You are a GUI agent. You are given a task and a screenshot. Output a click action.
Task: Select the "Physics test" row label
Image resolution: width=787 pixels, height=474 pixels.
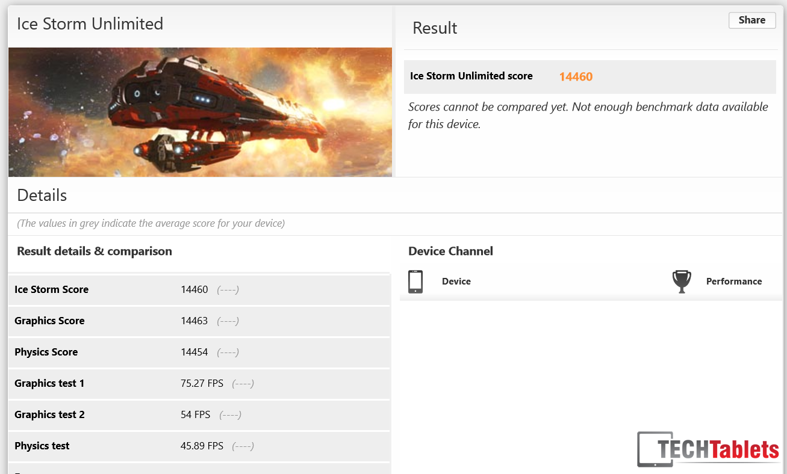pyautogui.click(x=42, y=446)
